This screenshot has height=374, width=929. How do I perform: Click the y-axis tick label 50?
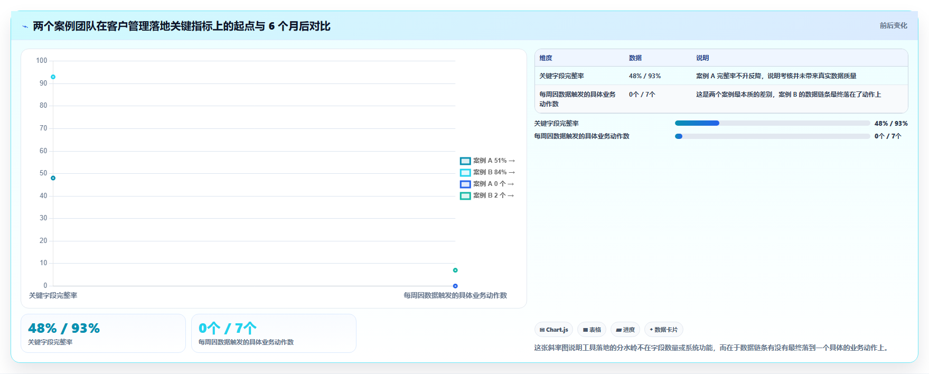pos(43,173)
